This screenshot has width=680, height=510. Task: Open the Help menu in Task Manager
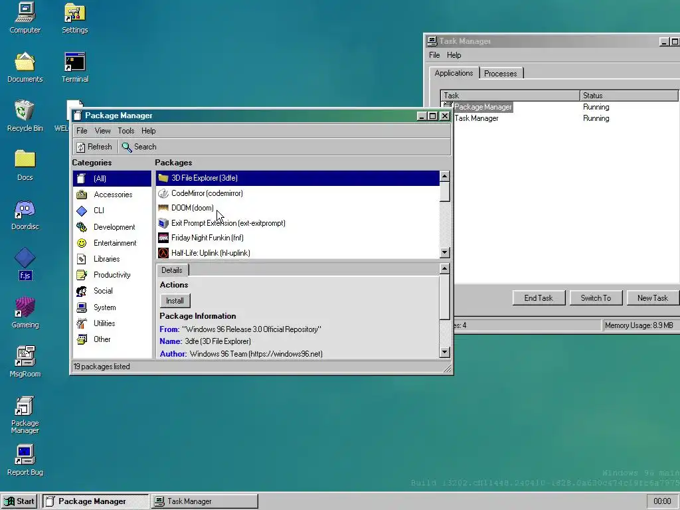[x=454, y=55]
